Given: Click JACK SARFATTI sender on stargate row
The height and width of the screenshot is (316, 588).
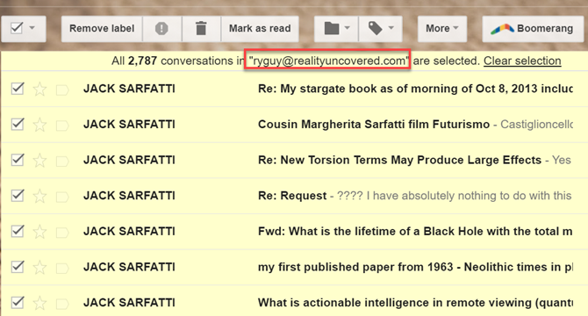Looking at the screenshot, I should coord(129,89).
